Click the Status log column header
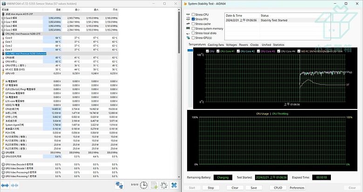 pos(295,16)
